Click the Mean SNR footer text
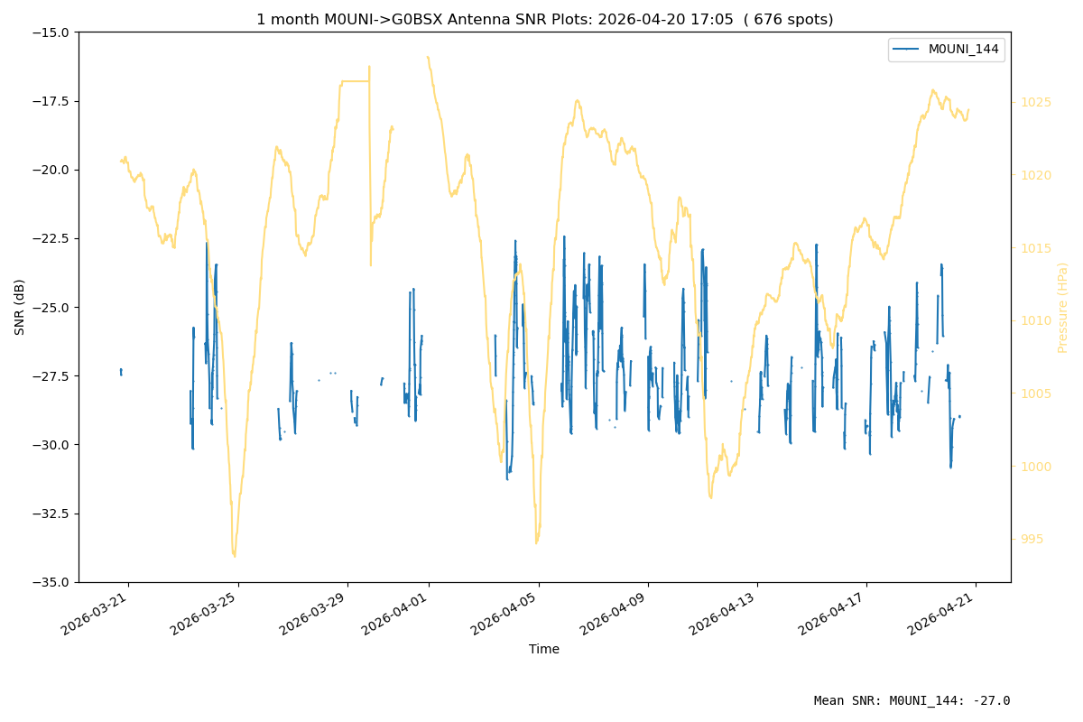Viewport: 1083px width, 722px height. [x=912, y=701]
